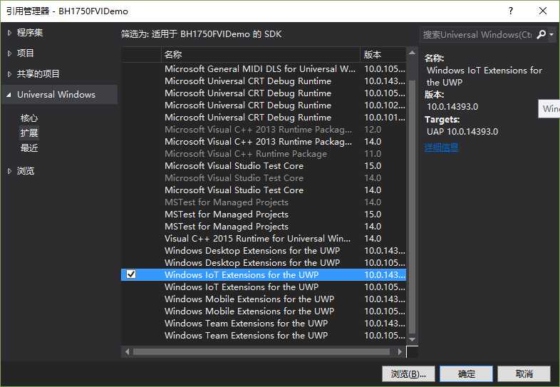Open the 程序集 category
This screenshot has width=560, height=387.
(30, 33)
